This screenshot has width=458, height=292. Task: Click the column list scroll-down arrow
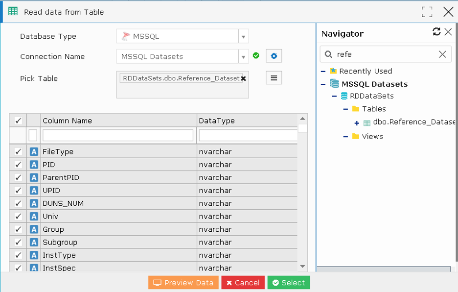pyautogui.click(x=302, y=266)
